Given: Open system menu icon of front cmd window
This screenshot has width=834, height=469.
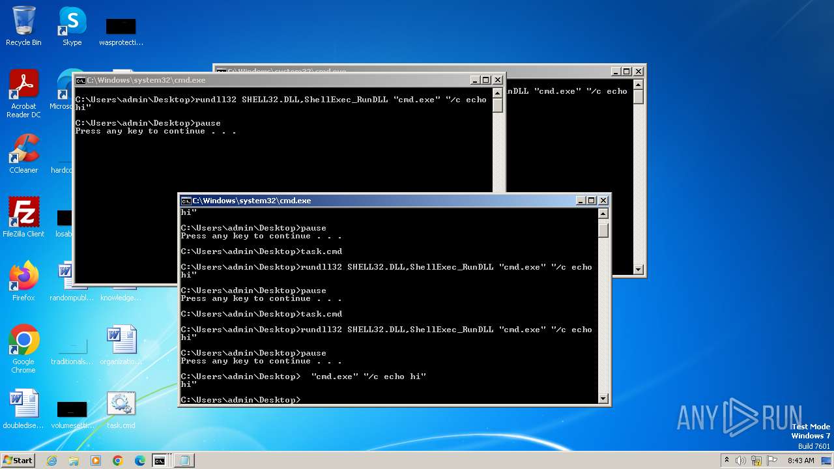Looking at the screenshot, I should [186, 201].
